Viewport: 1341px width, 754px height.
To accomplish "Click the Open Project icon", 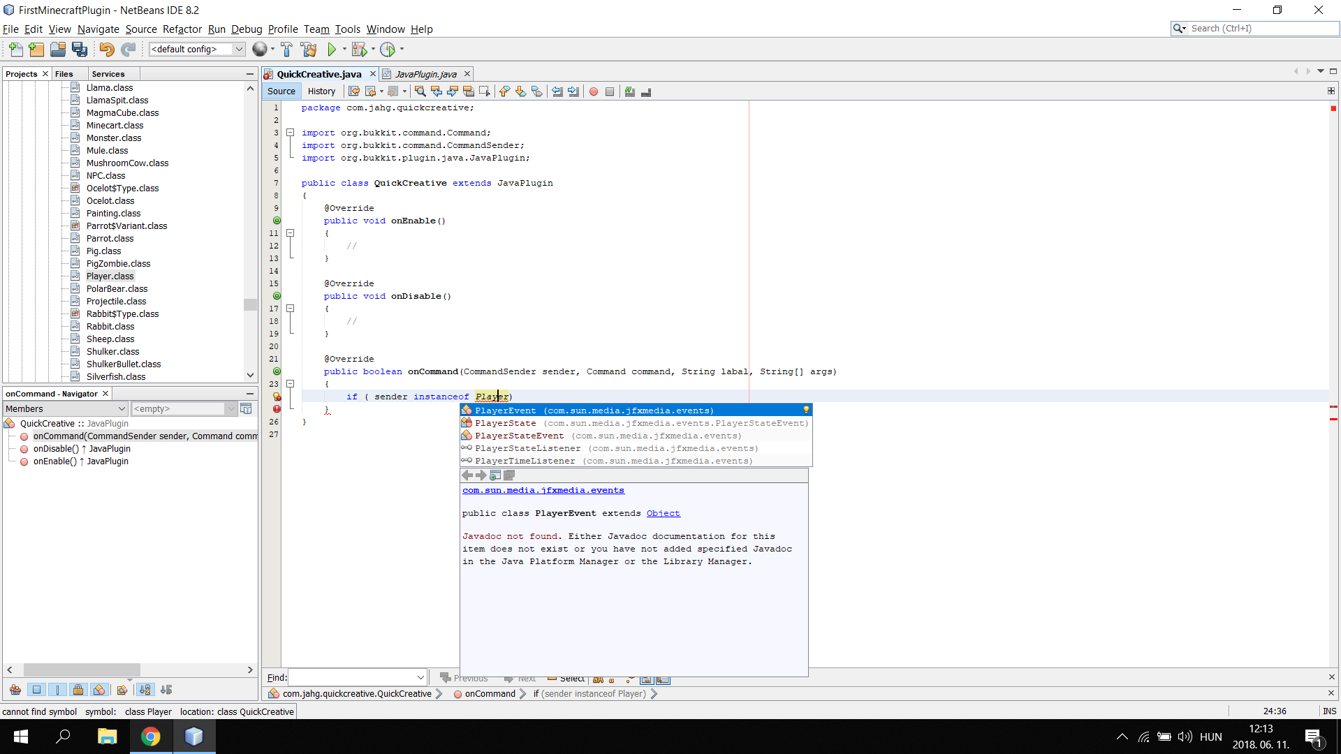I will [x=58, y=50].
